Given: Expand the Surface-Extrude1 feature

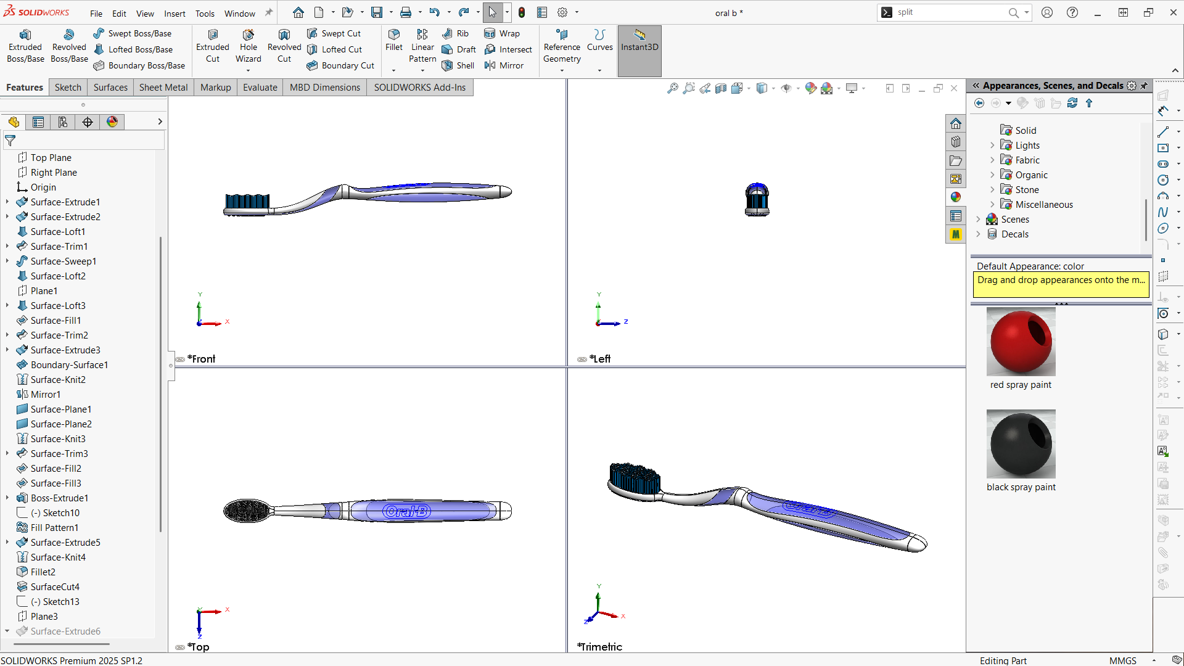Looking at the screenshot, I should 7,202.
